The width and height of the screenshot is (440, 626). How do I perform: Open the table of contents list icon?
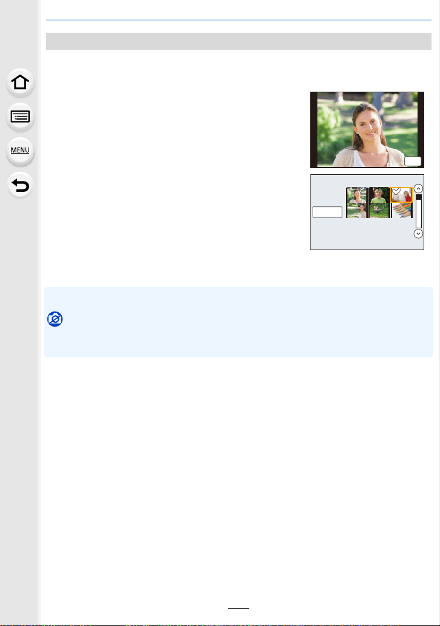[20, 117]
